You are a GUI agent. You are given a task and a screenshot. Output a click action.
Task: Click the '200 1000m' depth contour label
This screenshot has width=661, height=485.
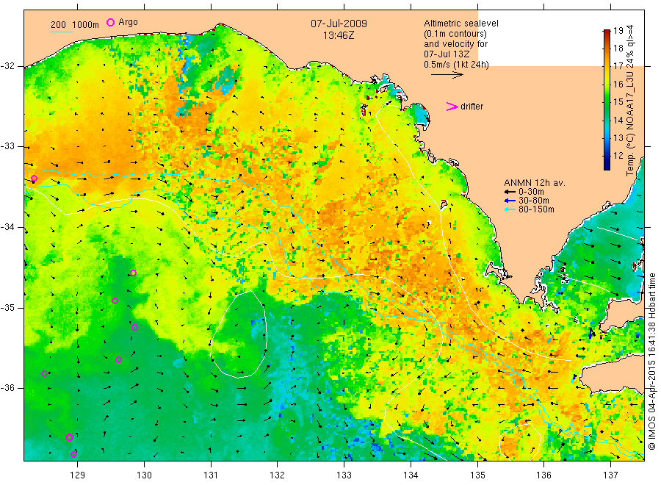click(75, 24)
